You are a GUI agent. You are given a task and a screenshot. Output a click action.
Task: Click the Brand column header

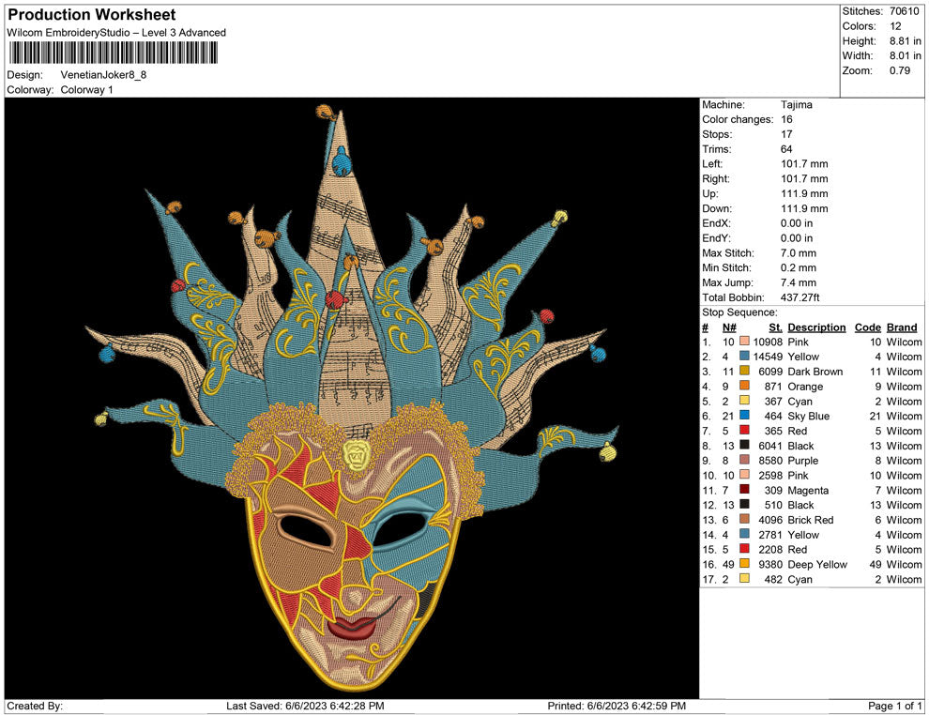(x=902, y=327)
